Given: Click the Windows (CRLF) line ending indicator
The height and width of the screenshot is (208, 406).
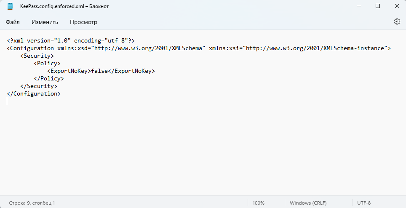Looking at the screenshot, I should [308, 203].
